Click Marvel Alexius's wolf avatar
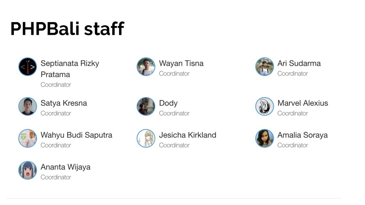This screenshot has height=205, width=365. click(264, 106)
